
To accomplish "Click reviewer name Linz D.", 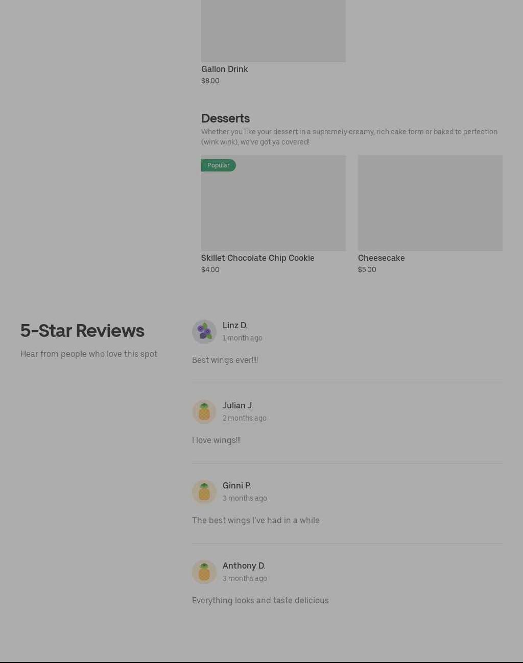I will 235,325.
